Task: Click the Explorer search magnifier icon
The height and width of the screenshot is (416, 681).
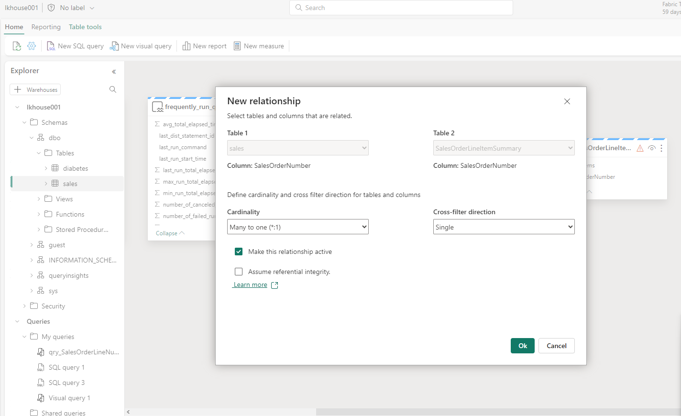Action: click(x=113, y=89)
